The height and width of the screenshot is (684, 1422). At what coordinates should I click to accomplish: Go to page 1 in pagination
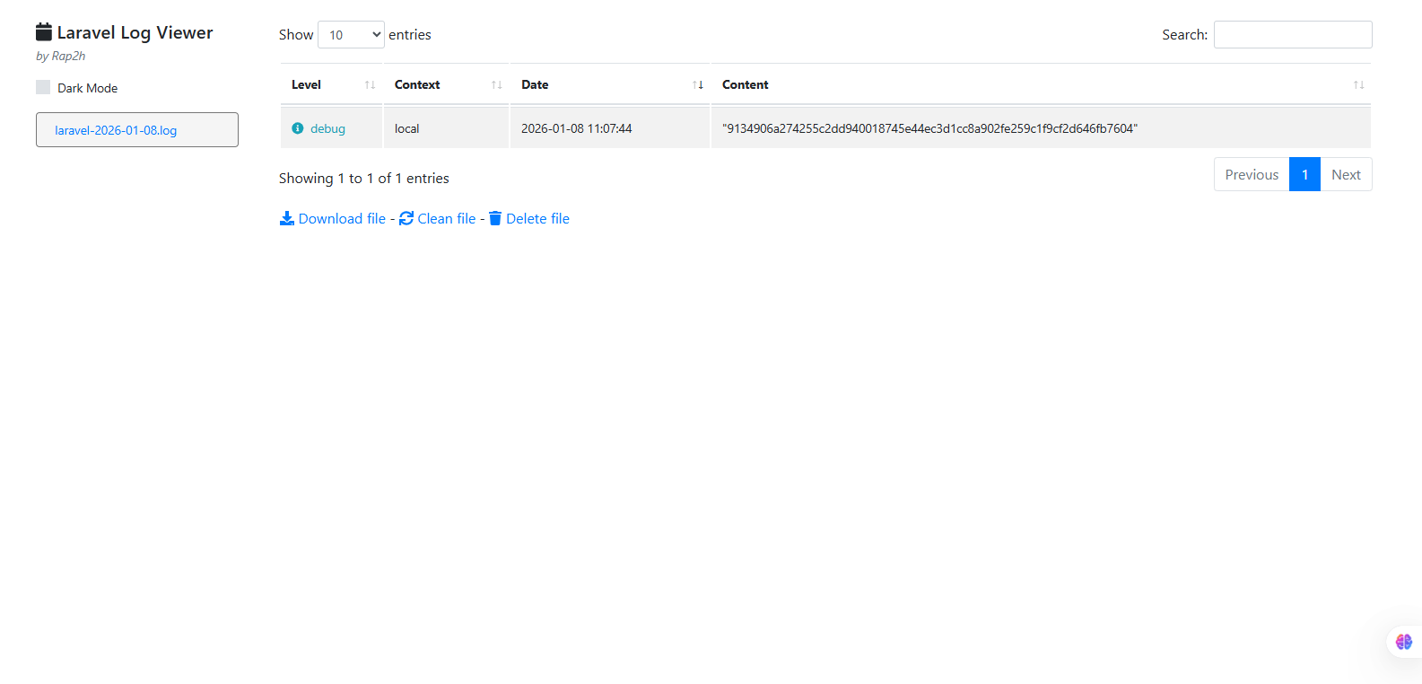point(1304,175)
